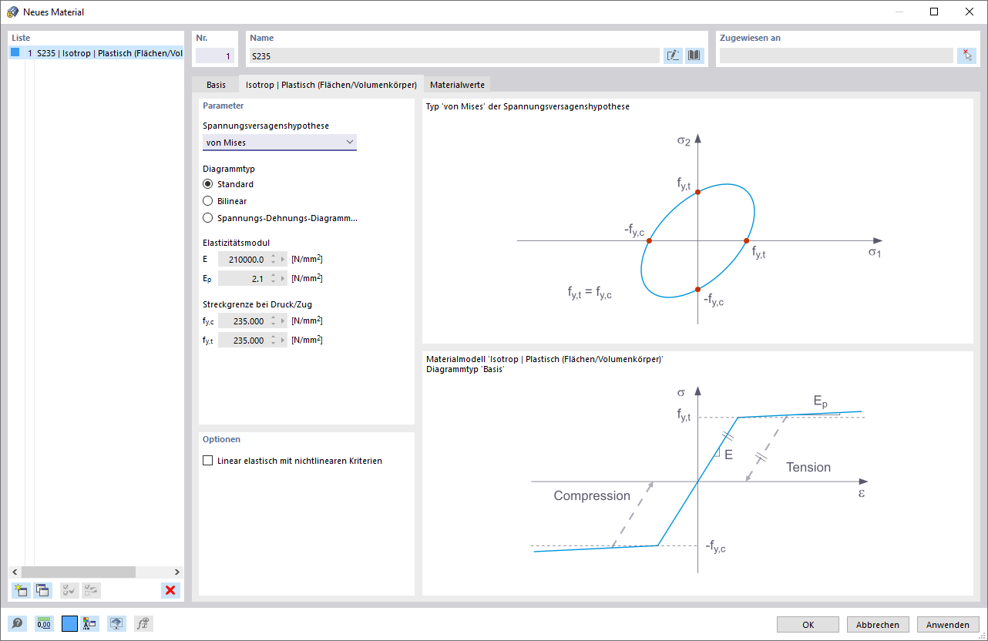The width and height of the screenshot is (988, 641).
Task: Open the arrow menu next to the E value
Action: point(283,260)
